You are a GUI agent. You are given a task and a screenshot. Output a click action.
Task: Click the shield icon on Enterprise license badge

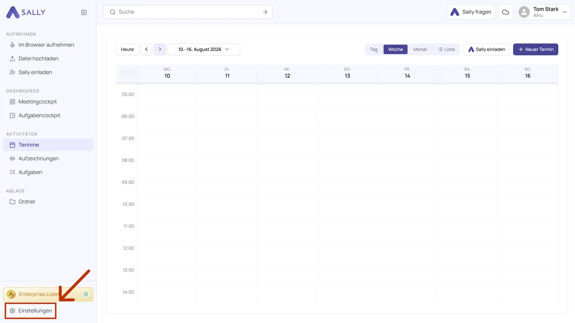click(86, 294)
